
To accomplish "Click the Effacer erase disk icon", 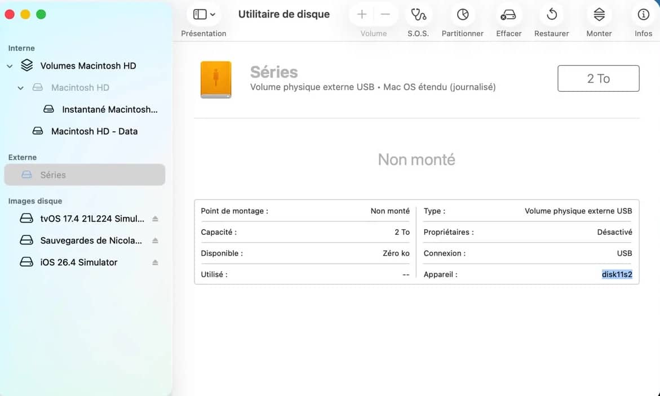I will click(508, 15).
